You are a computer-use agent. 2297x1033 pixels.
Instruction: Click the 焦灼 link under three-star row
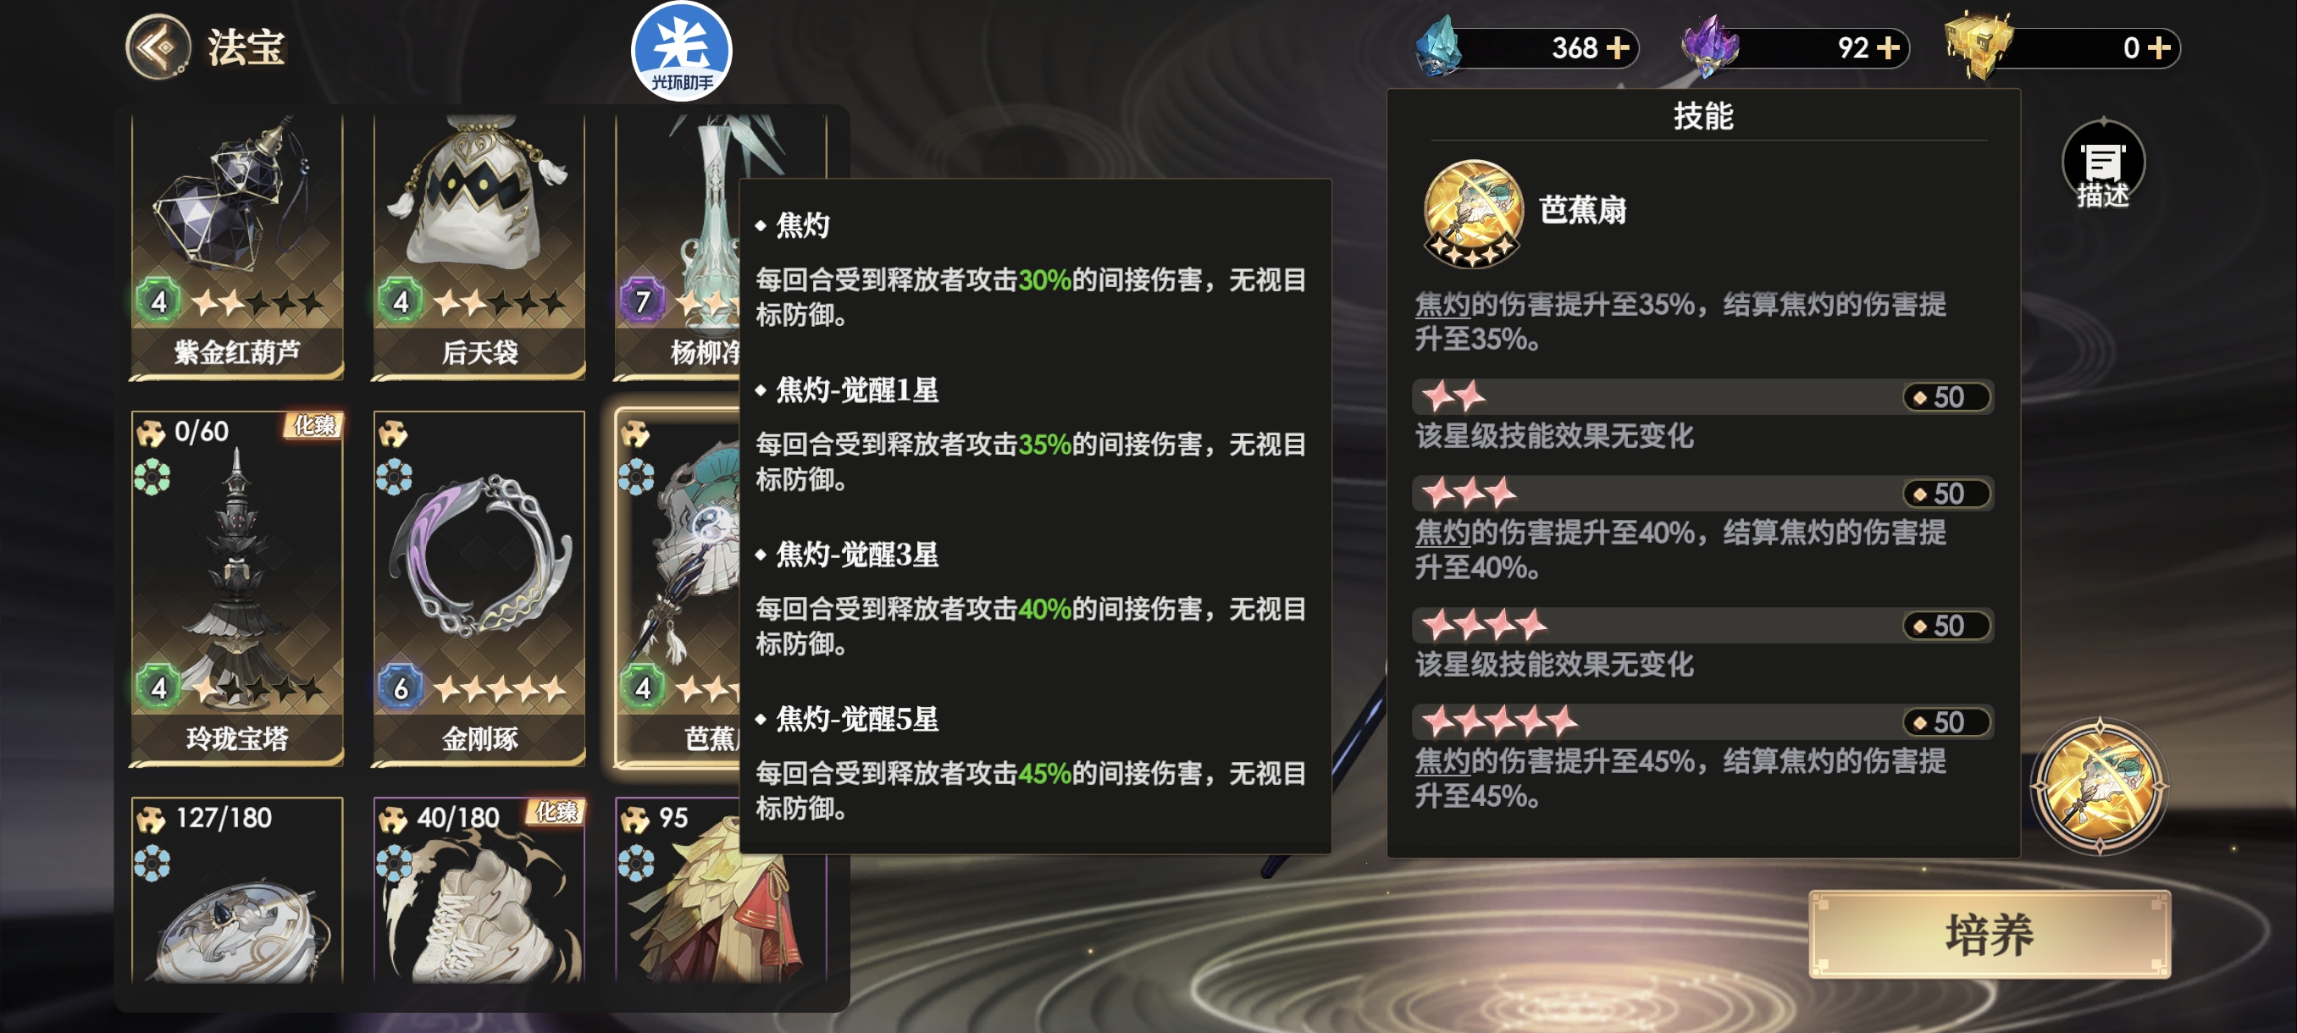click(1442, 533)
